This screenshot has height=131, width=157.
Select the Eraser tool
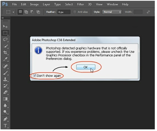pyautogui.click(x=5, y=92)
